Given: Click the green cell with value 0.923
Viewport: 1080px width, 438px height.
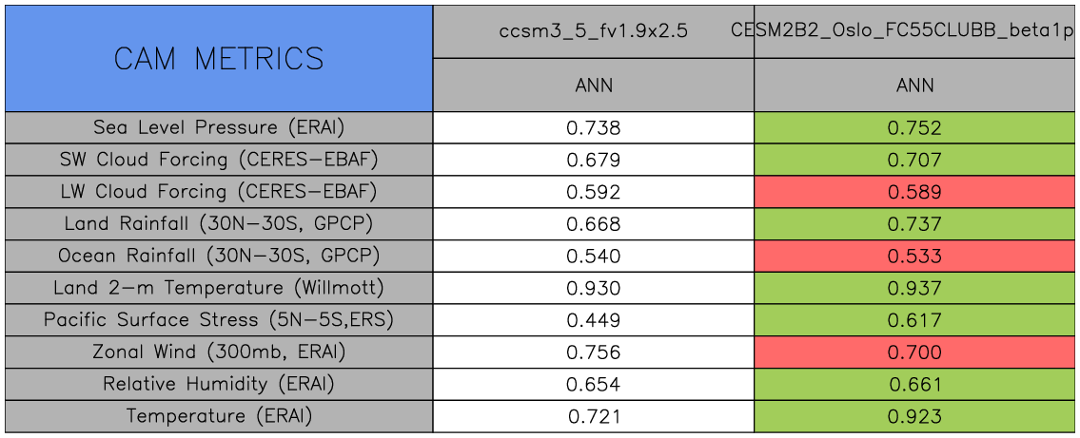Looking at the screenshot, I should [x=914, y=416].
